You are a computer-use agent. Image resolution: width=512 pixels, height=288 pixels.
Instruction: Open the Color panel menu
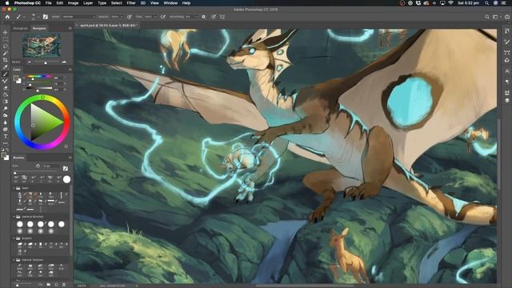click(70, 70)
